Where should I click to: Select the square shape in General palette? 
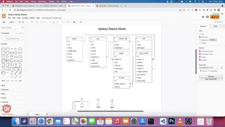tap(3, 53)
